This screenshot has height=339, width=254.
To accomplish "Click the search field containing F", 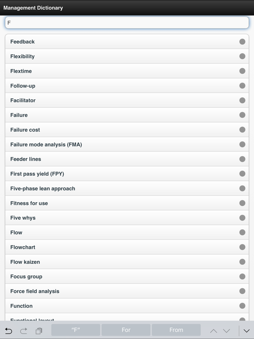I will pyautogui.click(x=127, y=23).
